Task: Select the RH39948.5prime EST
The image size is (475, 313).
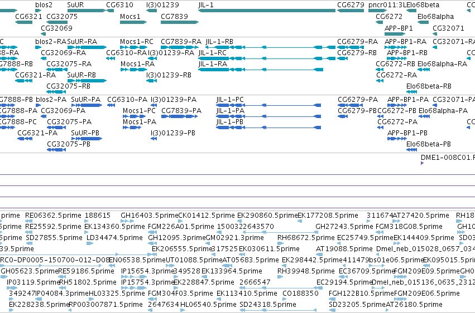Action: click(281, 277)
